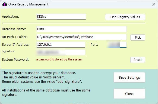Focus the Application field containing KKSys
158x104 pixels.
pyautogui.click(x=61, y=17)
